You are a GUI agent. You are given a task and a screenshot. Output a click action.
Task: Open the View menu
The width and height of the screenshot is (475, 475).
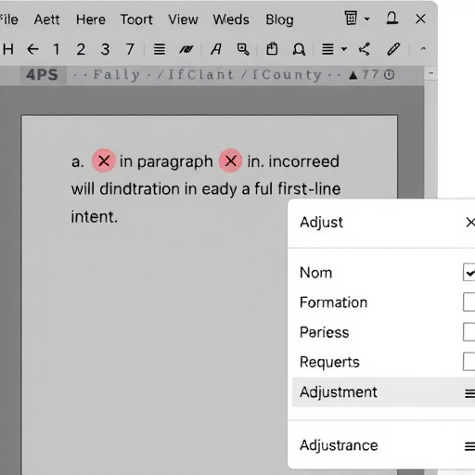click(x=183, y=19)
